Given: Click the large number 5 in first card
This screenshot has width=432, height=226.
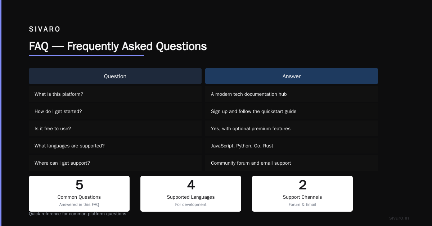Looking at the screenshot, I should pyautogui.click(x=79, y=185).
